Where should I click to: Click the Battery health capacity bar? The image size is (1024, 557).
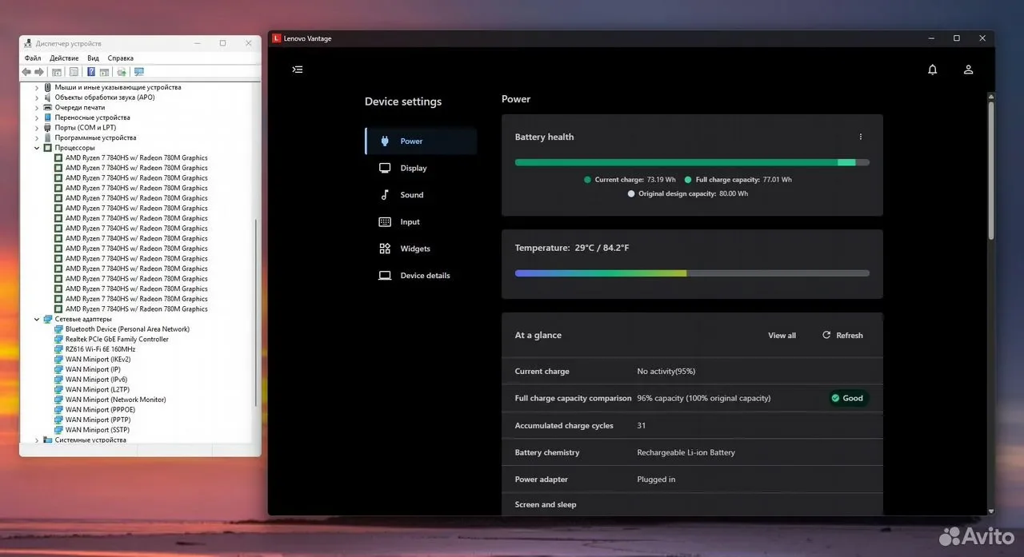click(x=692, y=162)
